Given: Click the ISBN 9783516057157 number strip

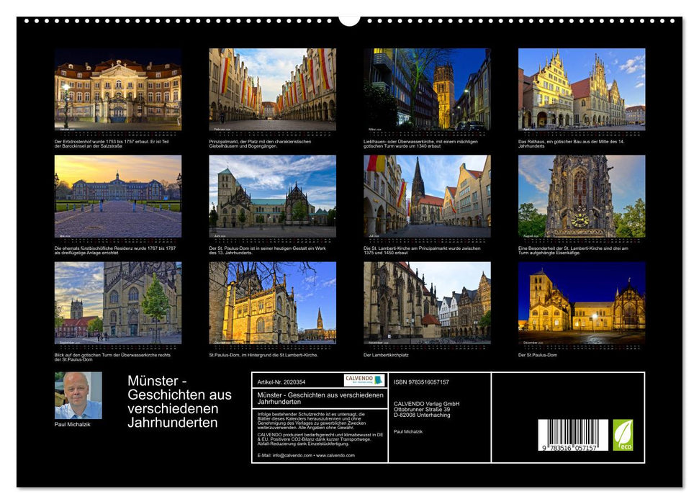Looking at the screenshot, I should pyautogui.click(x=420, y=382).
